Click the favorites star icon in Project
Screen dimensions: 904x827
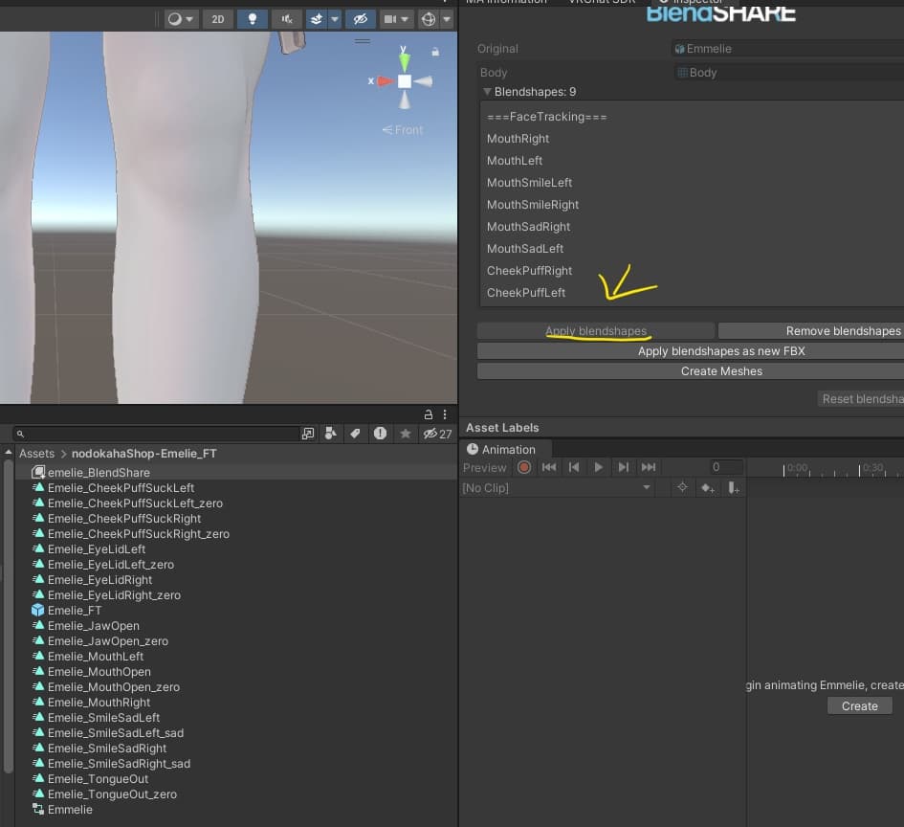click(405, 434)
